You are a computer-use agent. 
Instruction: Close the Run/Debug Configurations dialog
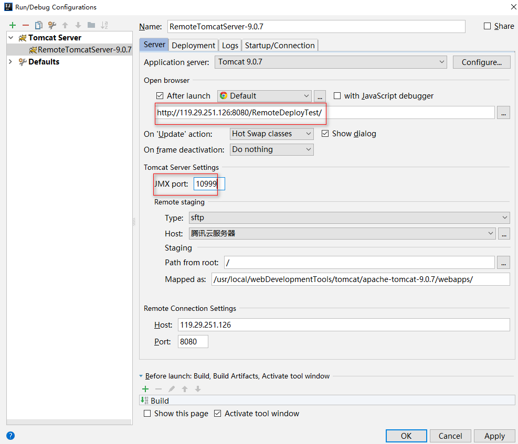(x=513, y=7)
